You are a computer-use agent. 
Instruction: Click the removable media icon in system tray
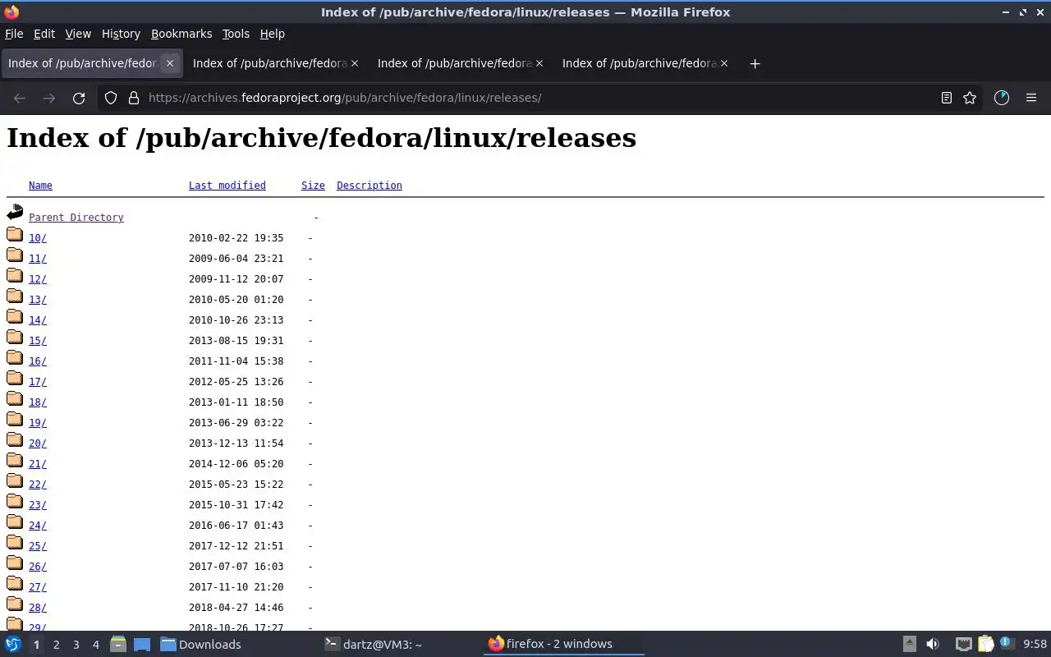[909, 644]
